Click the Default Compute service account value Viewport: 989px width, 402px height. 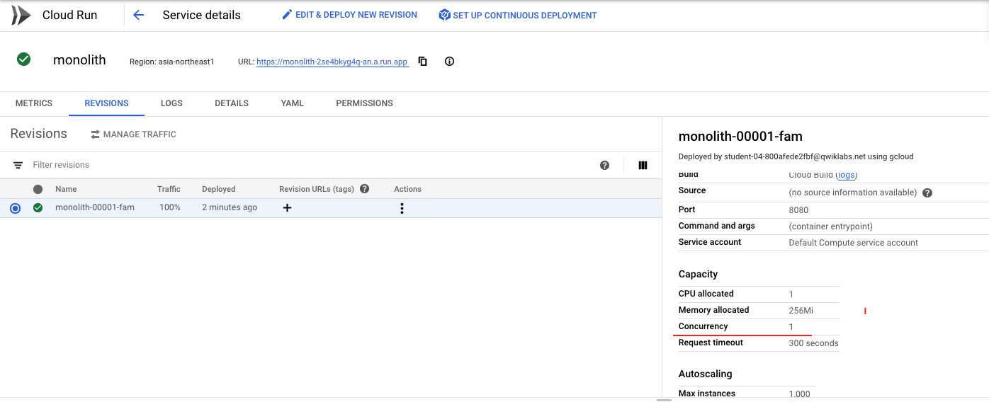[x=854, y=242]
